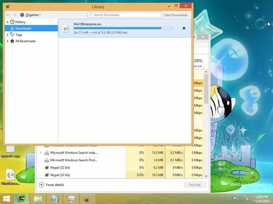This screenshot has width=273, height=204.
Task: Switch to Task Manager taskbar icon
Action: pyautogui.click(x=71, y=199)
